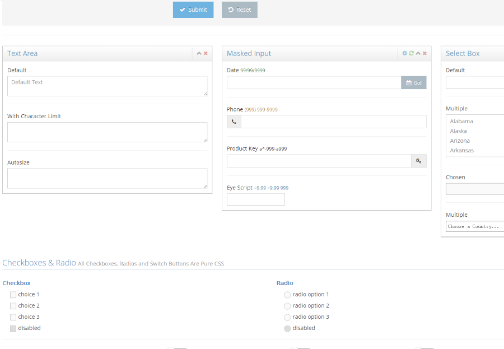This screenshot has height=349, width=504.
Task: Select Alaska in the Multiple list
Action: click(475, 131)
